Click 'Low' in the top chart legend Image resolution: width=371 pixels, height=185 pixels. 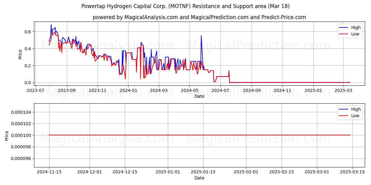click(355, 34)
